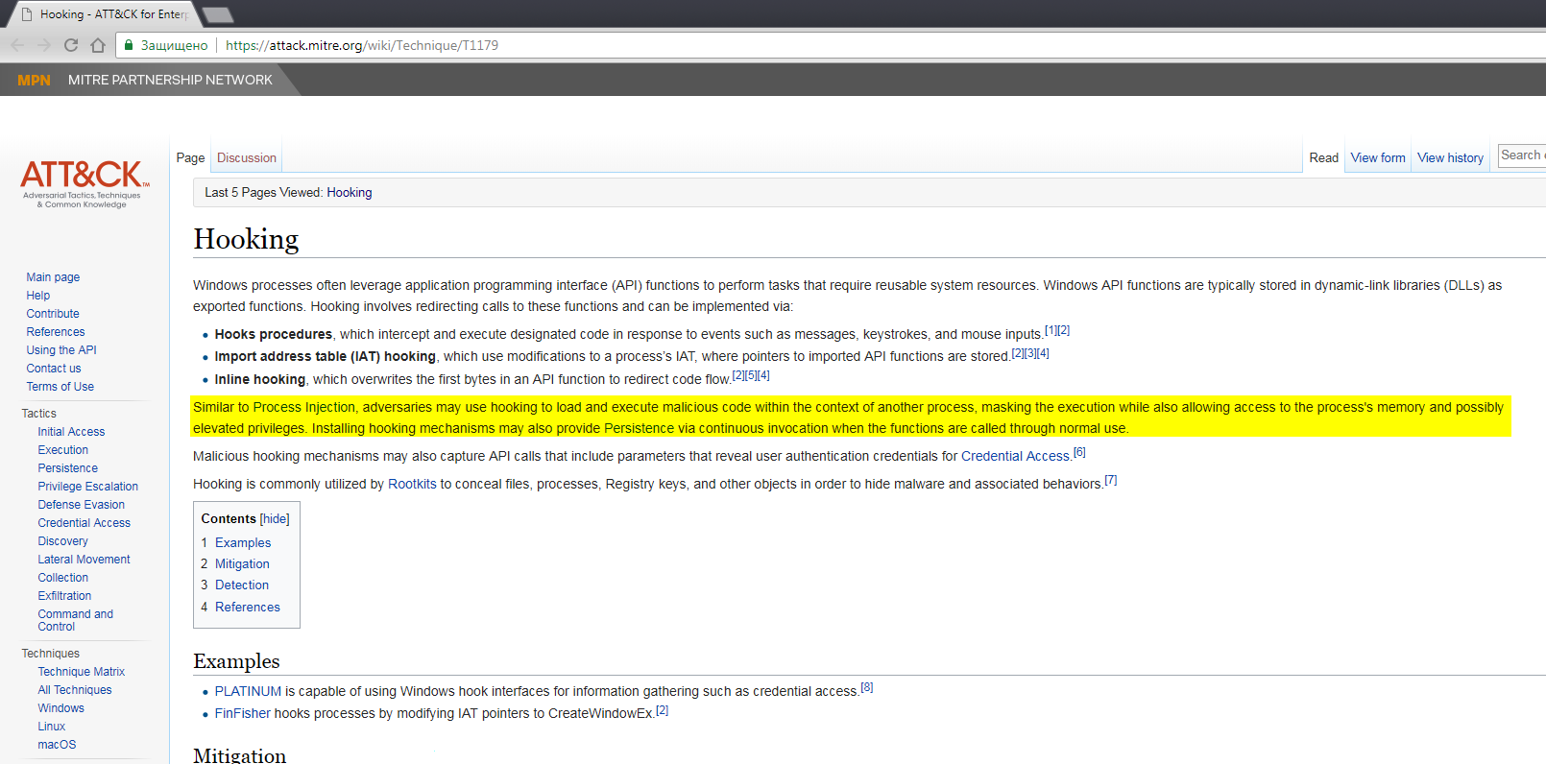
Task: Open Credential Access in sidebar
Action: click(x=85, y=523)
